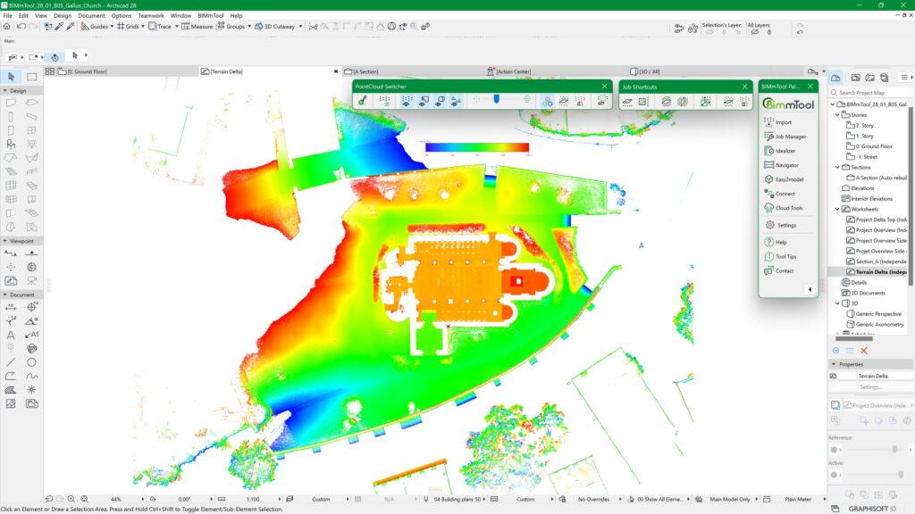Select the Marquee tool in toolbox
The height and width of the screenshot is (514, 915).
(x=32, y=77)
